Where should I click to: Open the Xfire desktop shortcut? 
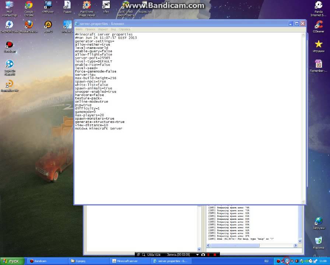(x=106, y=7)
